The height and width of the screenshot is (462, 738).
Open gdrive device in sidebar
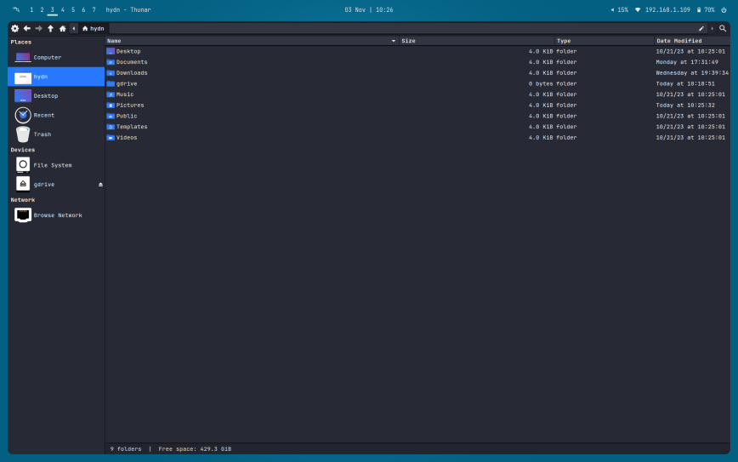point(56,185)
